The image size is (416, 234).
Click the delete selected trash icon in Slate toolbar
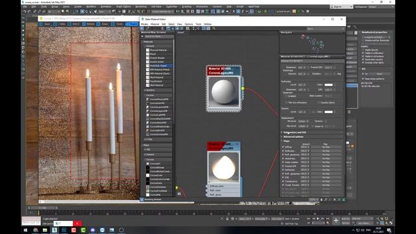click(162, 29)
